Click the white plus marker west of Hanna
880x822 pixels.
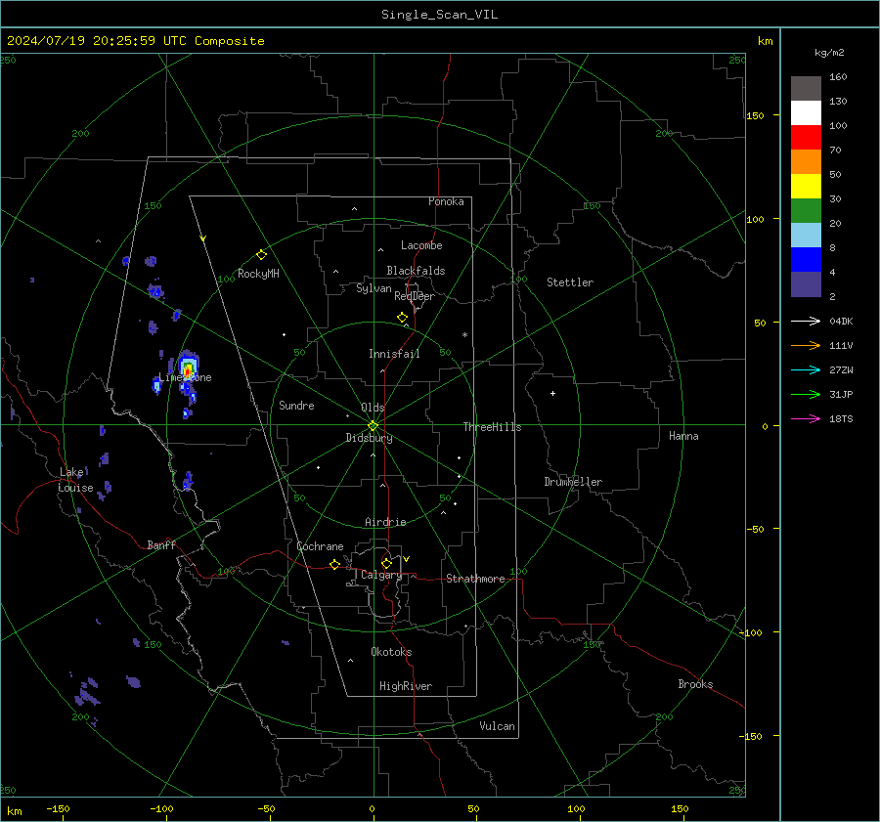coord(552,393)
